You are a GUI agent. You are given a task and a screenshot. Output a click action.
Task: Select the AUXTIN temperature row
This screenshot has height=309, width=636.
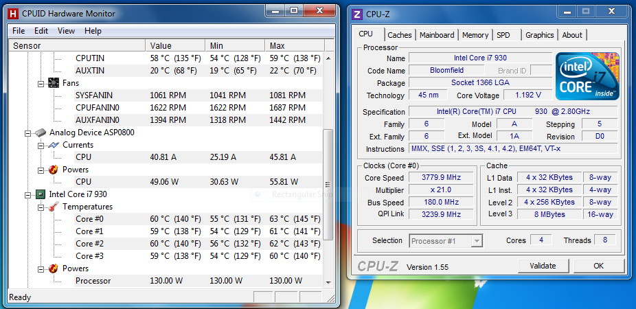pyautogui.click(x=198, y=71)
